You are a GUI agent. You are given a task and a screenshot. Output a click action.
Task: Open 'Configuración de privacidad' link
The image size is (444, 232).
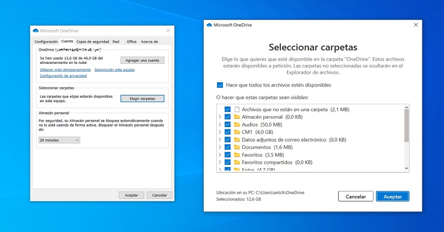point(63,76)
